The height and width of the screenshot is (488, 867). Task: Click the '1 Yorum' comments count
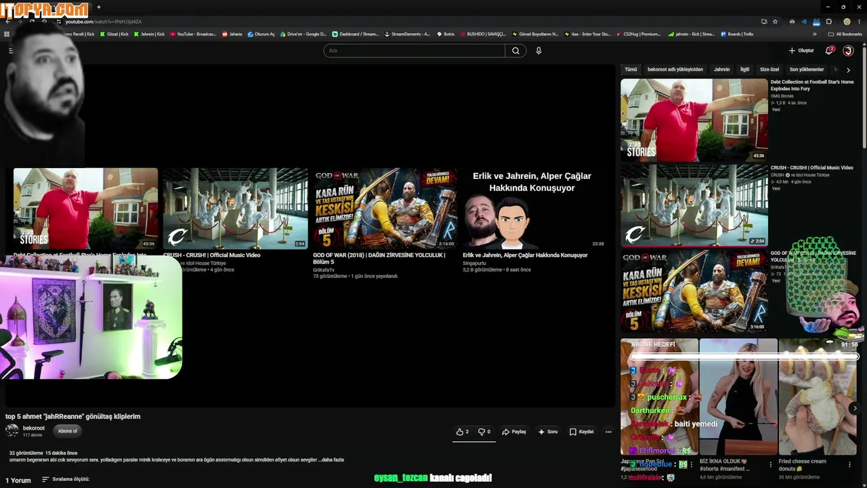(18, 480)
